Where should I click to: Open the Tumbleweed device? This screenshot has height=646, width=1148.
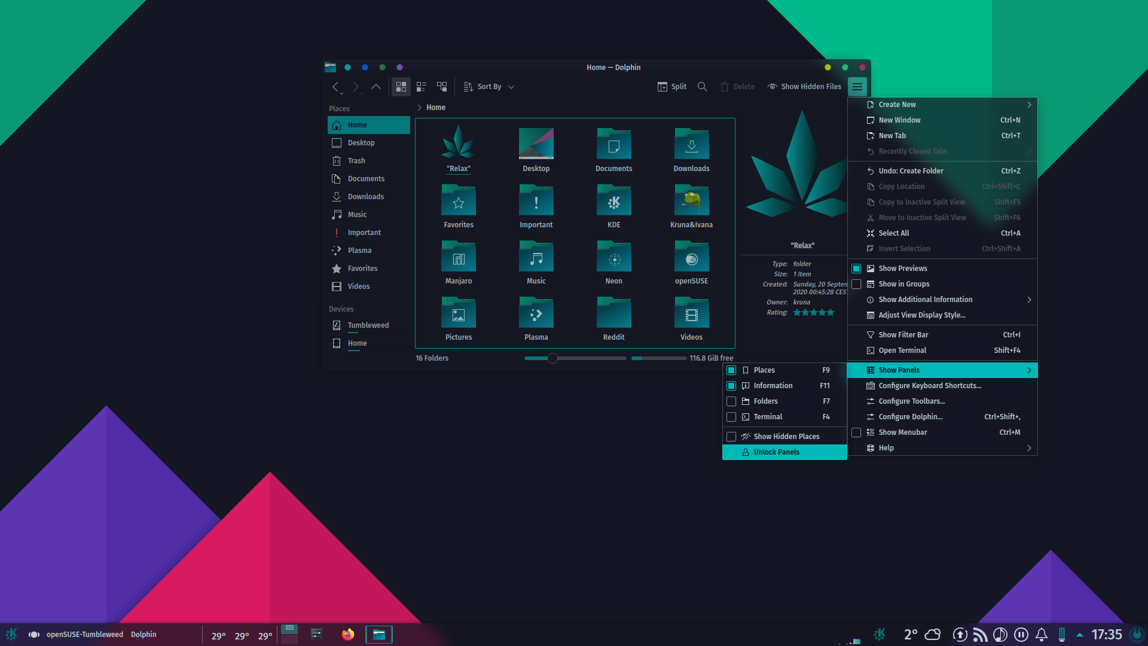pyautogui.click(x=368, y=325)
